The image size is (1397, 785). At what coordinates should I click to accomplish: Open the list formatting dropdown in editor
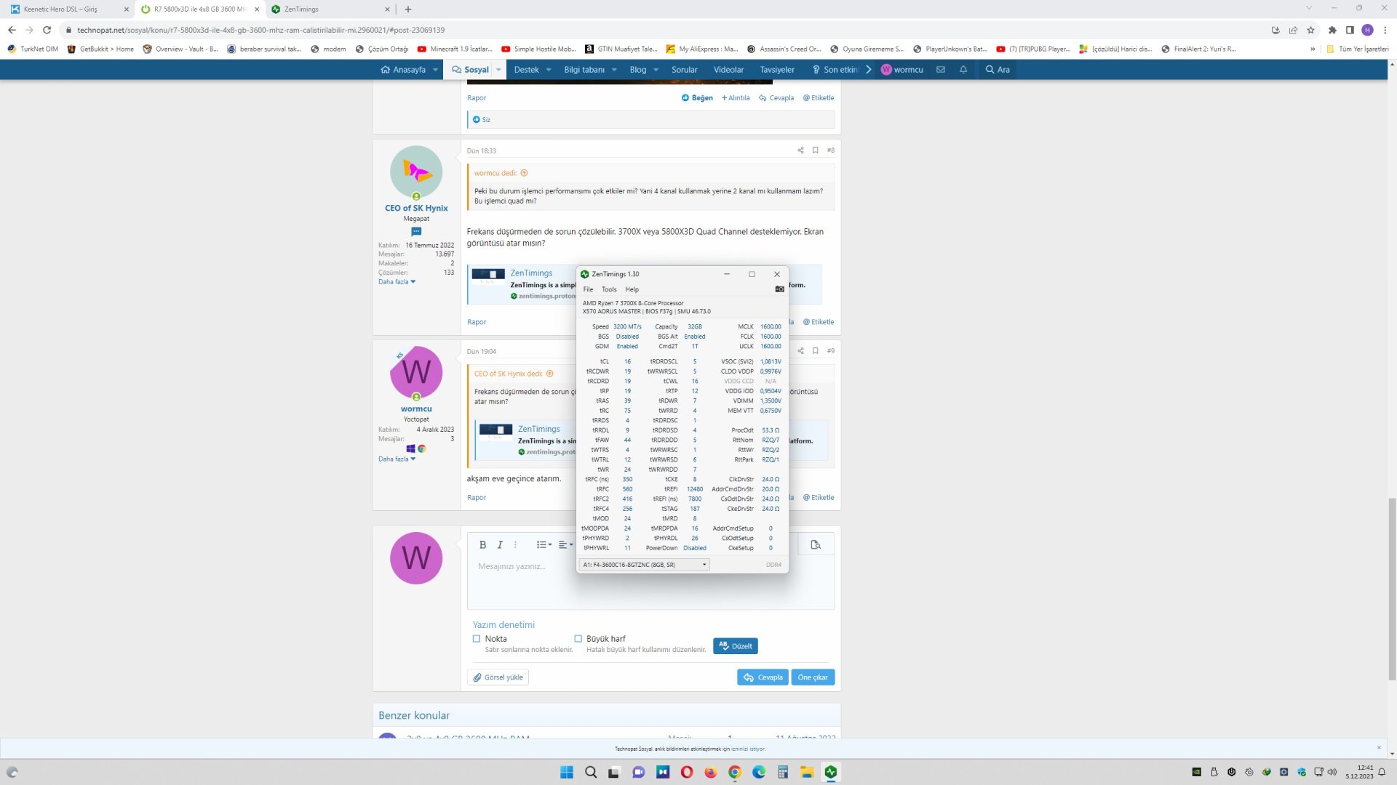pyautogui.click(x=544, y=544)
